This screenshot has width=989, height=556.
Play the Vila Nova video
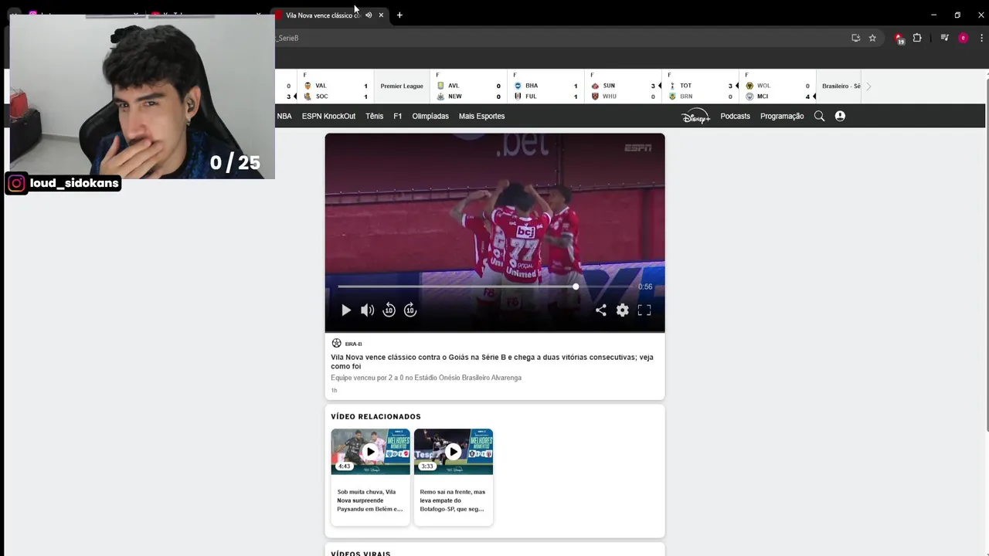point(346,310)
